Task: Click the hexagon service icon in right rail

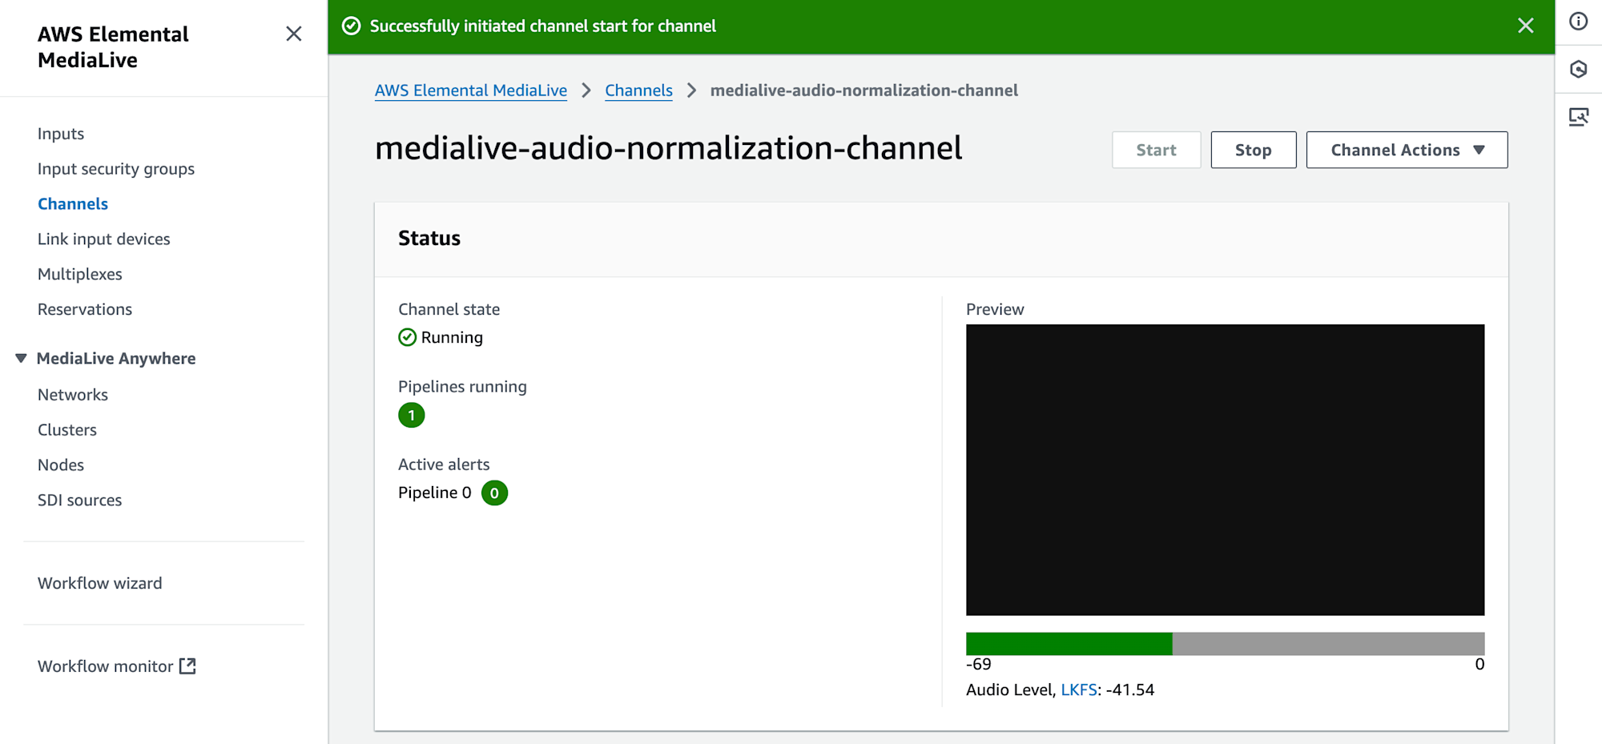Action: (x=1578, y=70)
